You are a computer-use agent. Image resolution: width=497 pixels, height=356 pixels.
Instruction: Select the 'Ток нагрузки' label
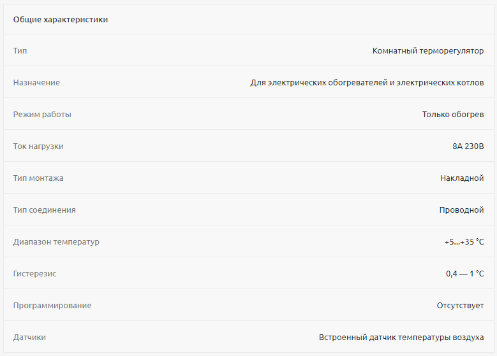(x=38, y=146)
